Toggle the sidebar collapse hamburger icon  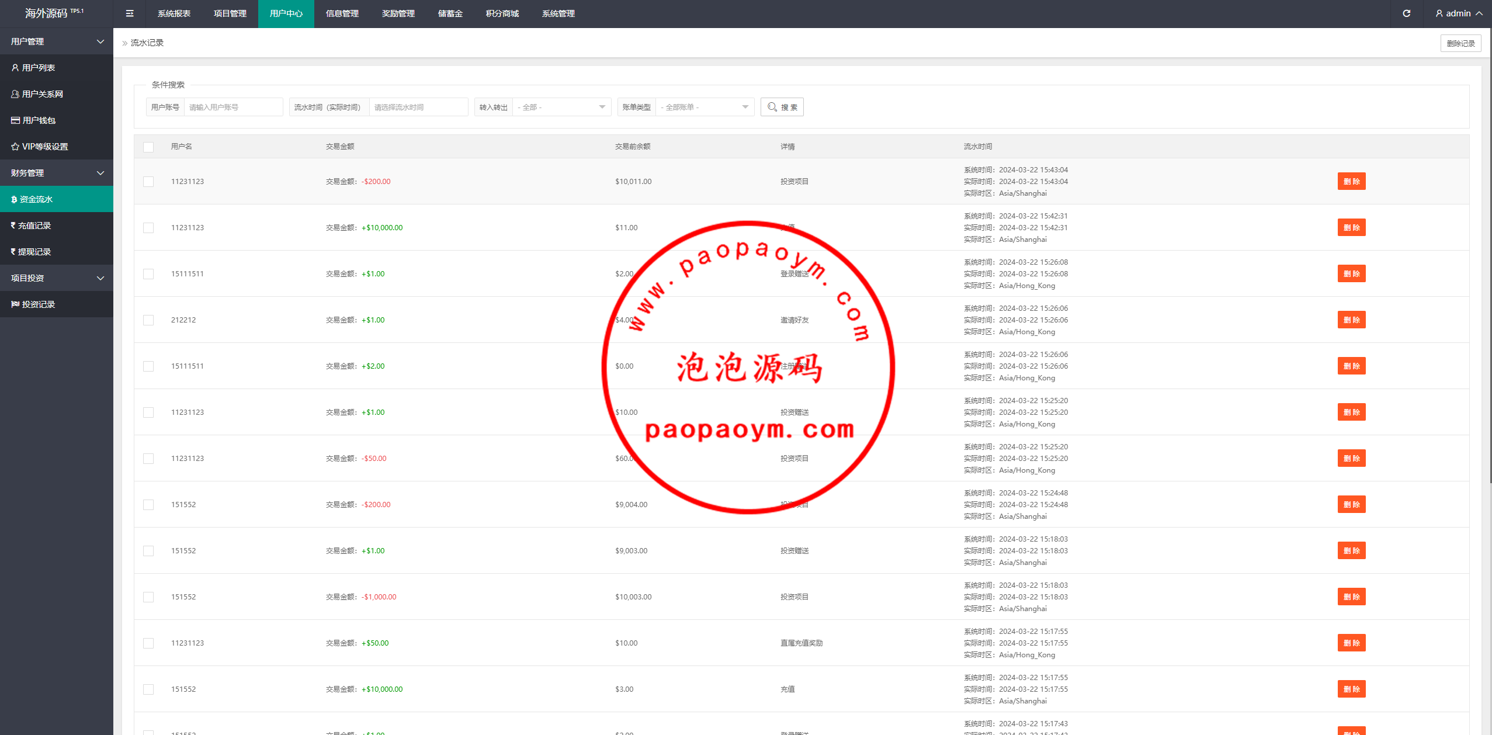130,13
